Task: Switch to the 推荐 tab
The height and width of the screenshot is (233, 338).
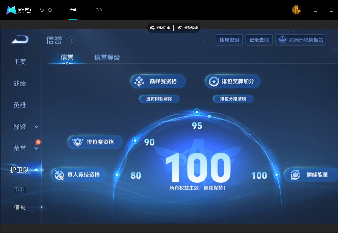Action: pyautogui.click(x=73, y=10)
